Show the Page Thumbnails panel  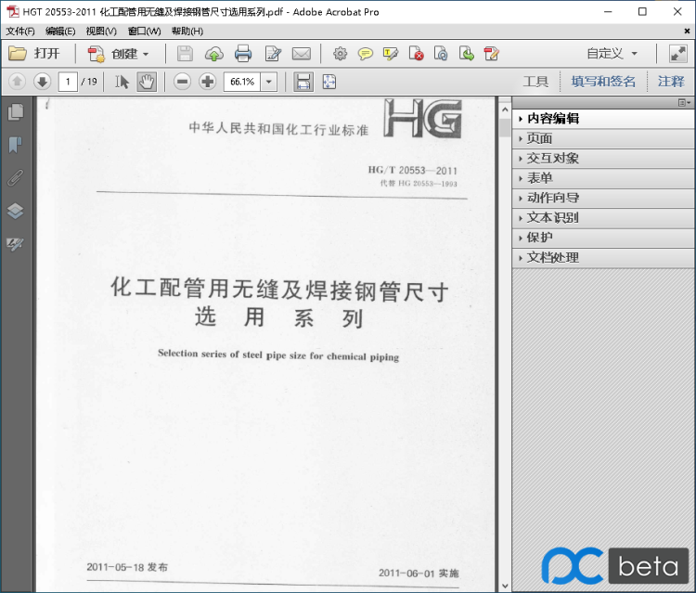pos(16,112)
